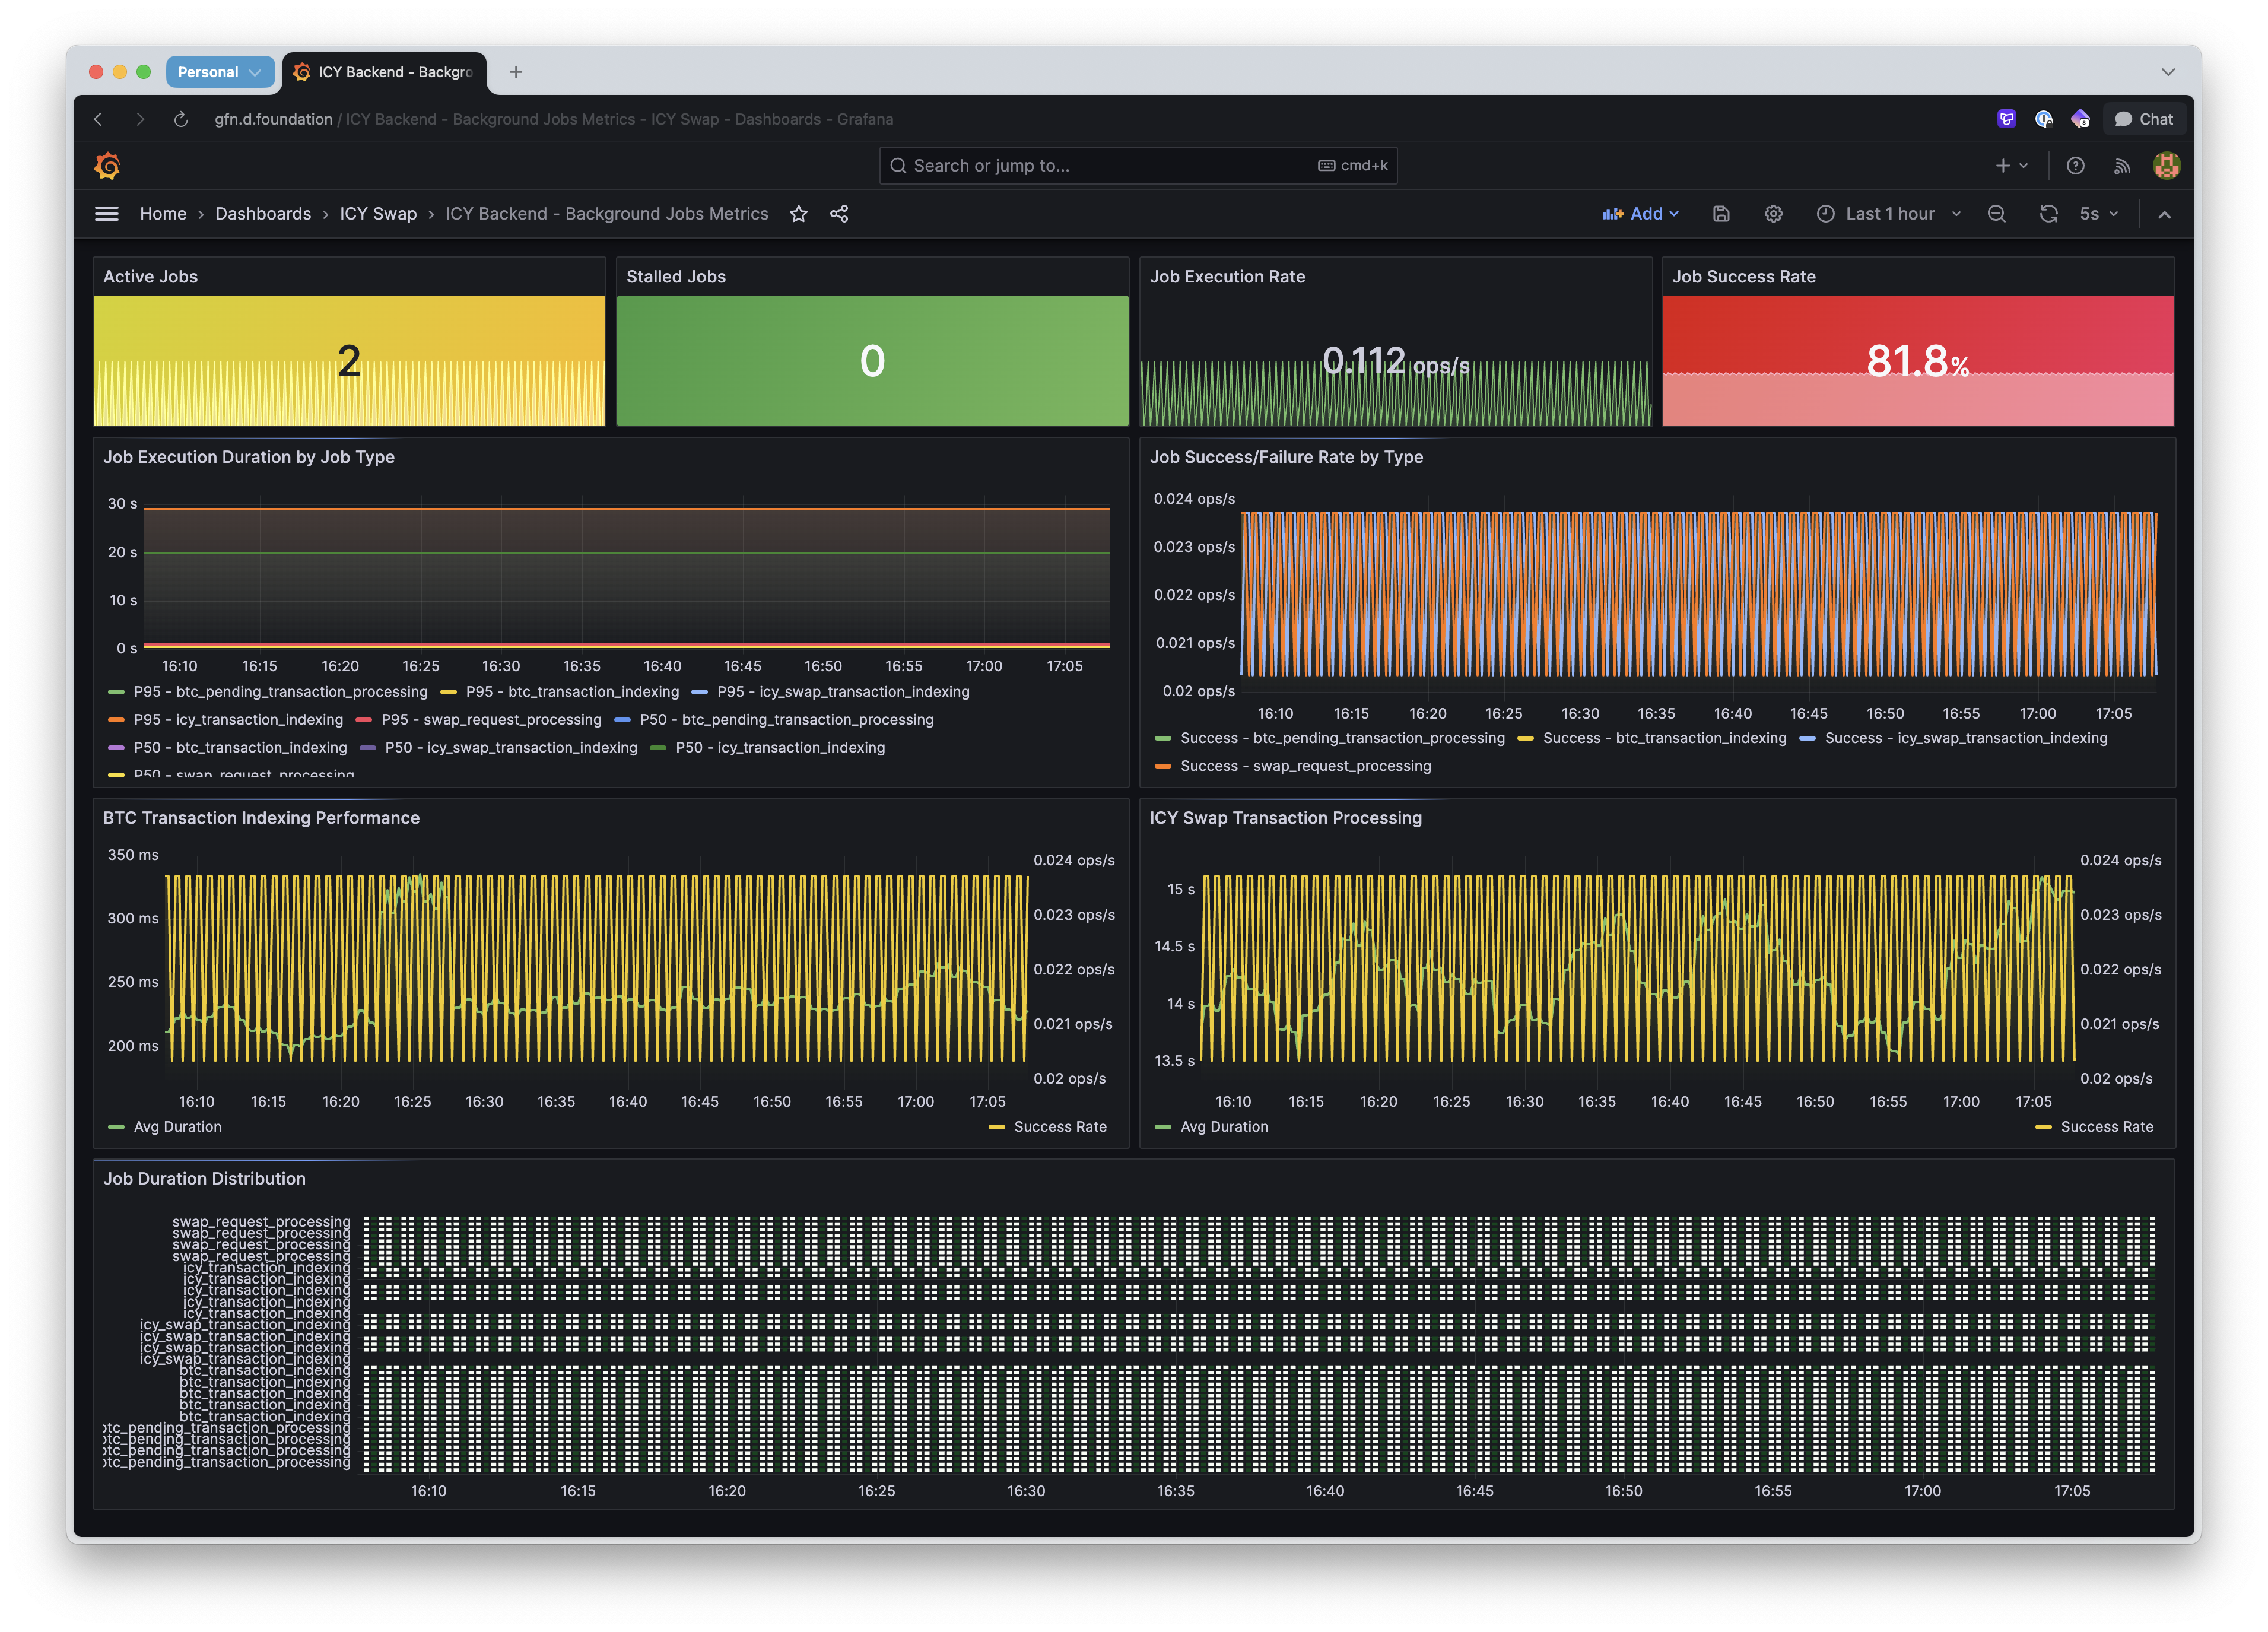This screenshot has width=2268, height=1632.
Task: Click the refresh dashboard icon
Action: pos(2048,214)
